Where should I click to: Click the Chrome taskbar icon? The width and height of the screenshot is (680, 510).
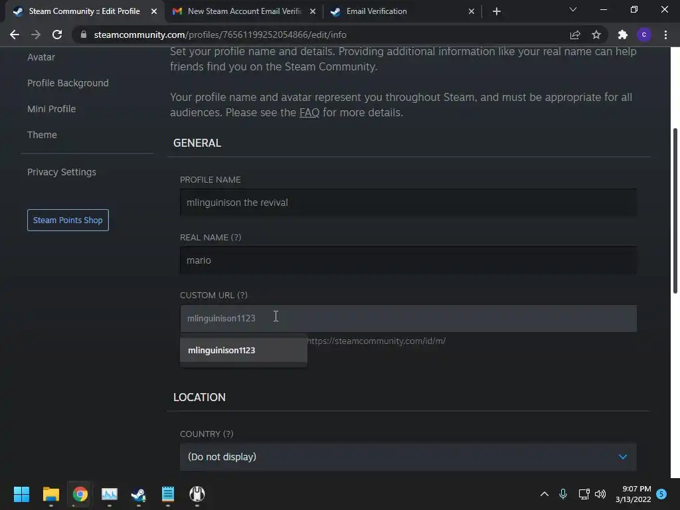pos(80,494)
